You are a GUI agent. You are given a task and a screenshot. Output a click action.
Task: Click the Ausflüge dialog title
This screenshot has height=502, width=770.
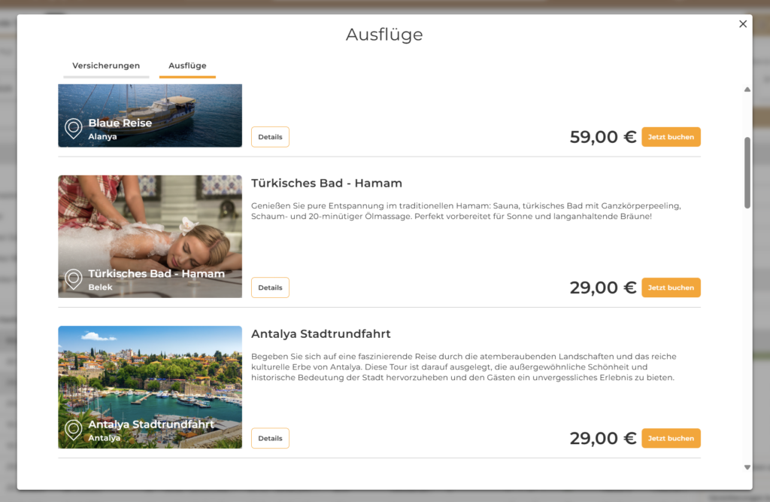[x=384, y=35]
